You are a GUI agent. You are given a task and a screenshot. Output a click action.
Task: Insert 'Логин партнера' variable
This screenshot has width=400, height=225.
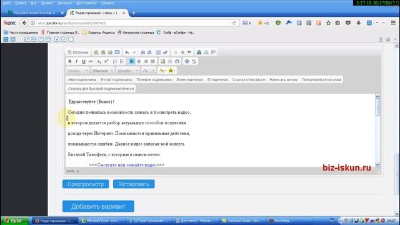(x=189, y=79)
